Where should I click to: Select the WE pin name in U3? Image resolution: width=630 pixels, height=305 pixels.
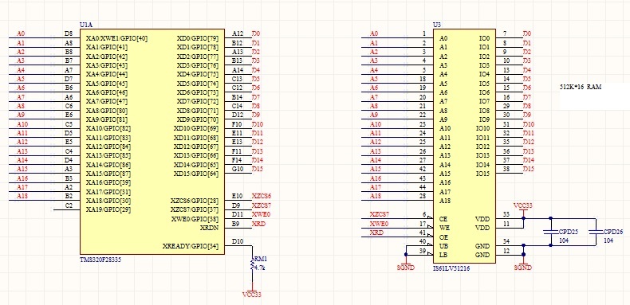pyautogui.click(x=444, y=228)
